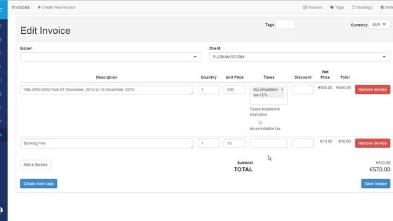The width and height of the screenshot is (393, 221).
Task: Click the Subtotal label
Action: [x=245, y=163]
